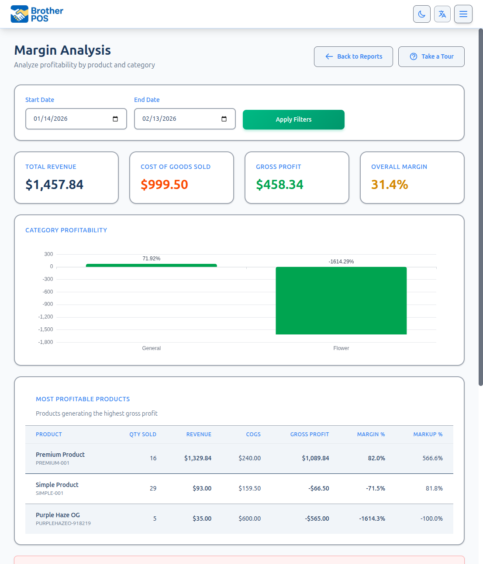Image resolution: width=483 pixels, height=564 pixels.
Task: Open the hamburger navigation menu
Action: click(x=463, y=14)
